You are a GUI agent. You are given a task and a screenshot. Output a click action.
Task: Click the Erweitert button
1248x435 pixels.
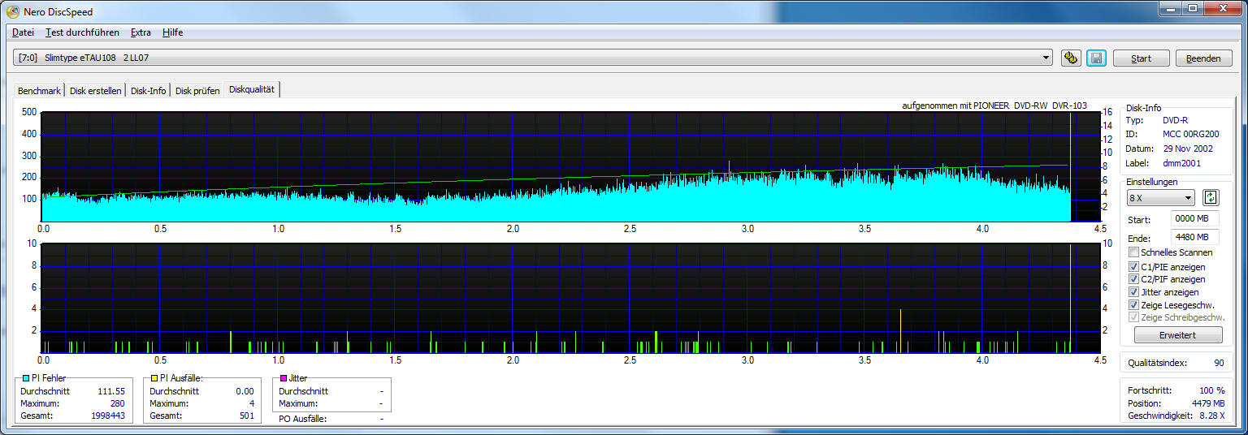(x=1178, y=335)
